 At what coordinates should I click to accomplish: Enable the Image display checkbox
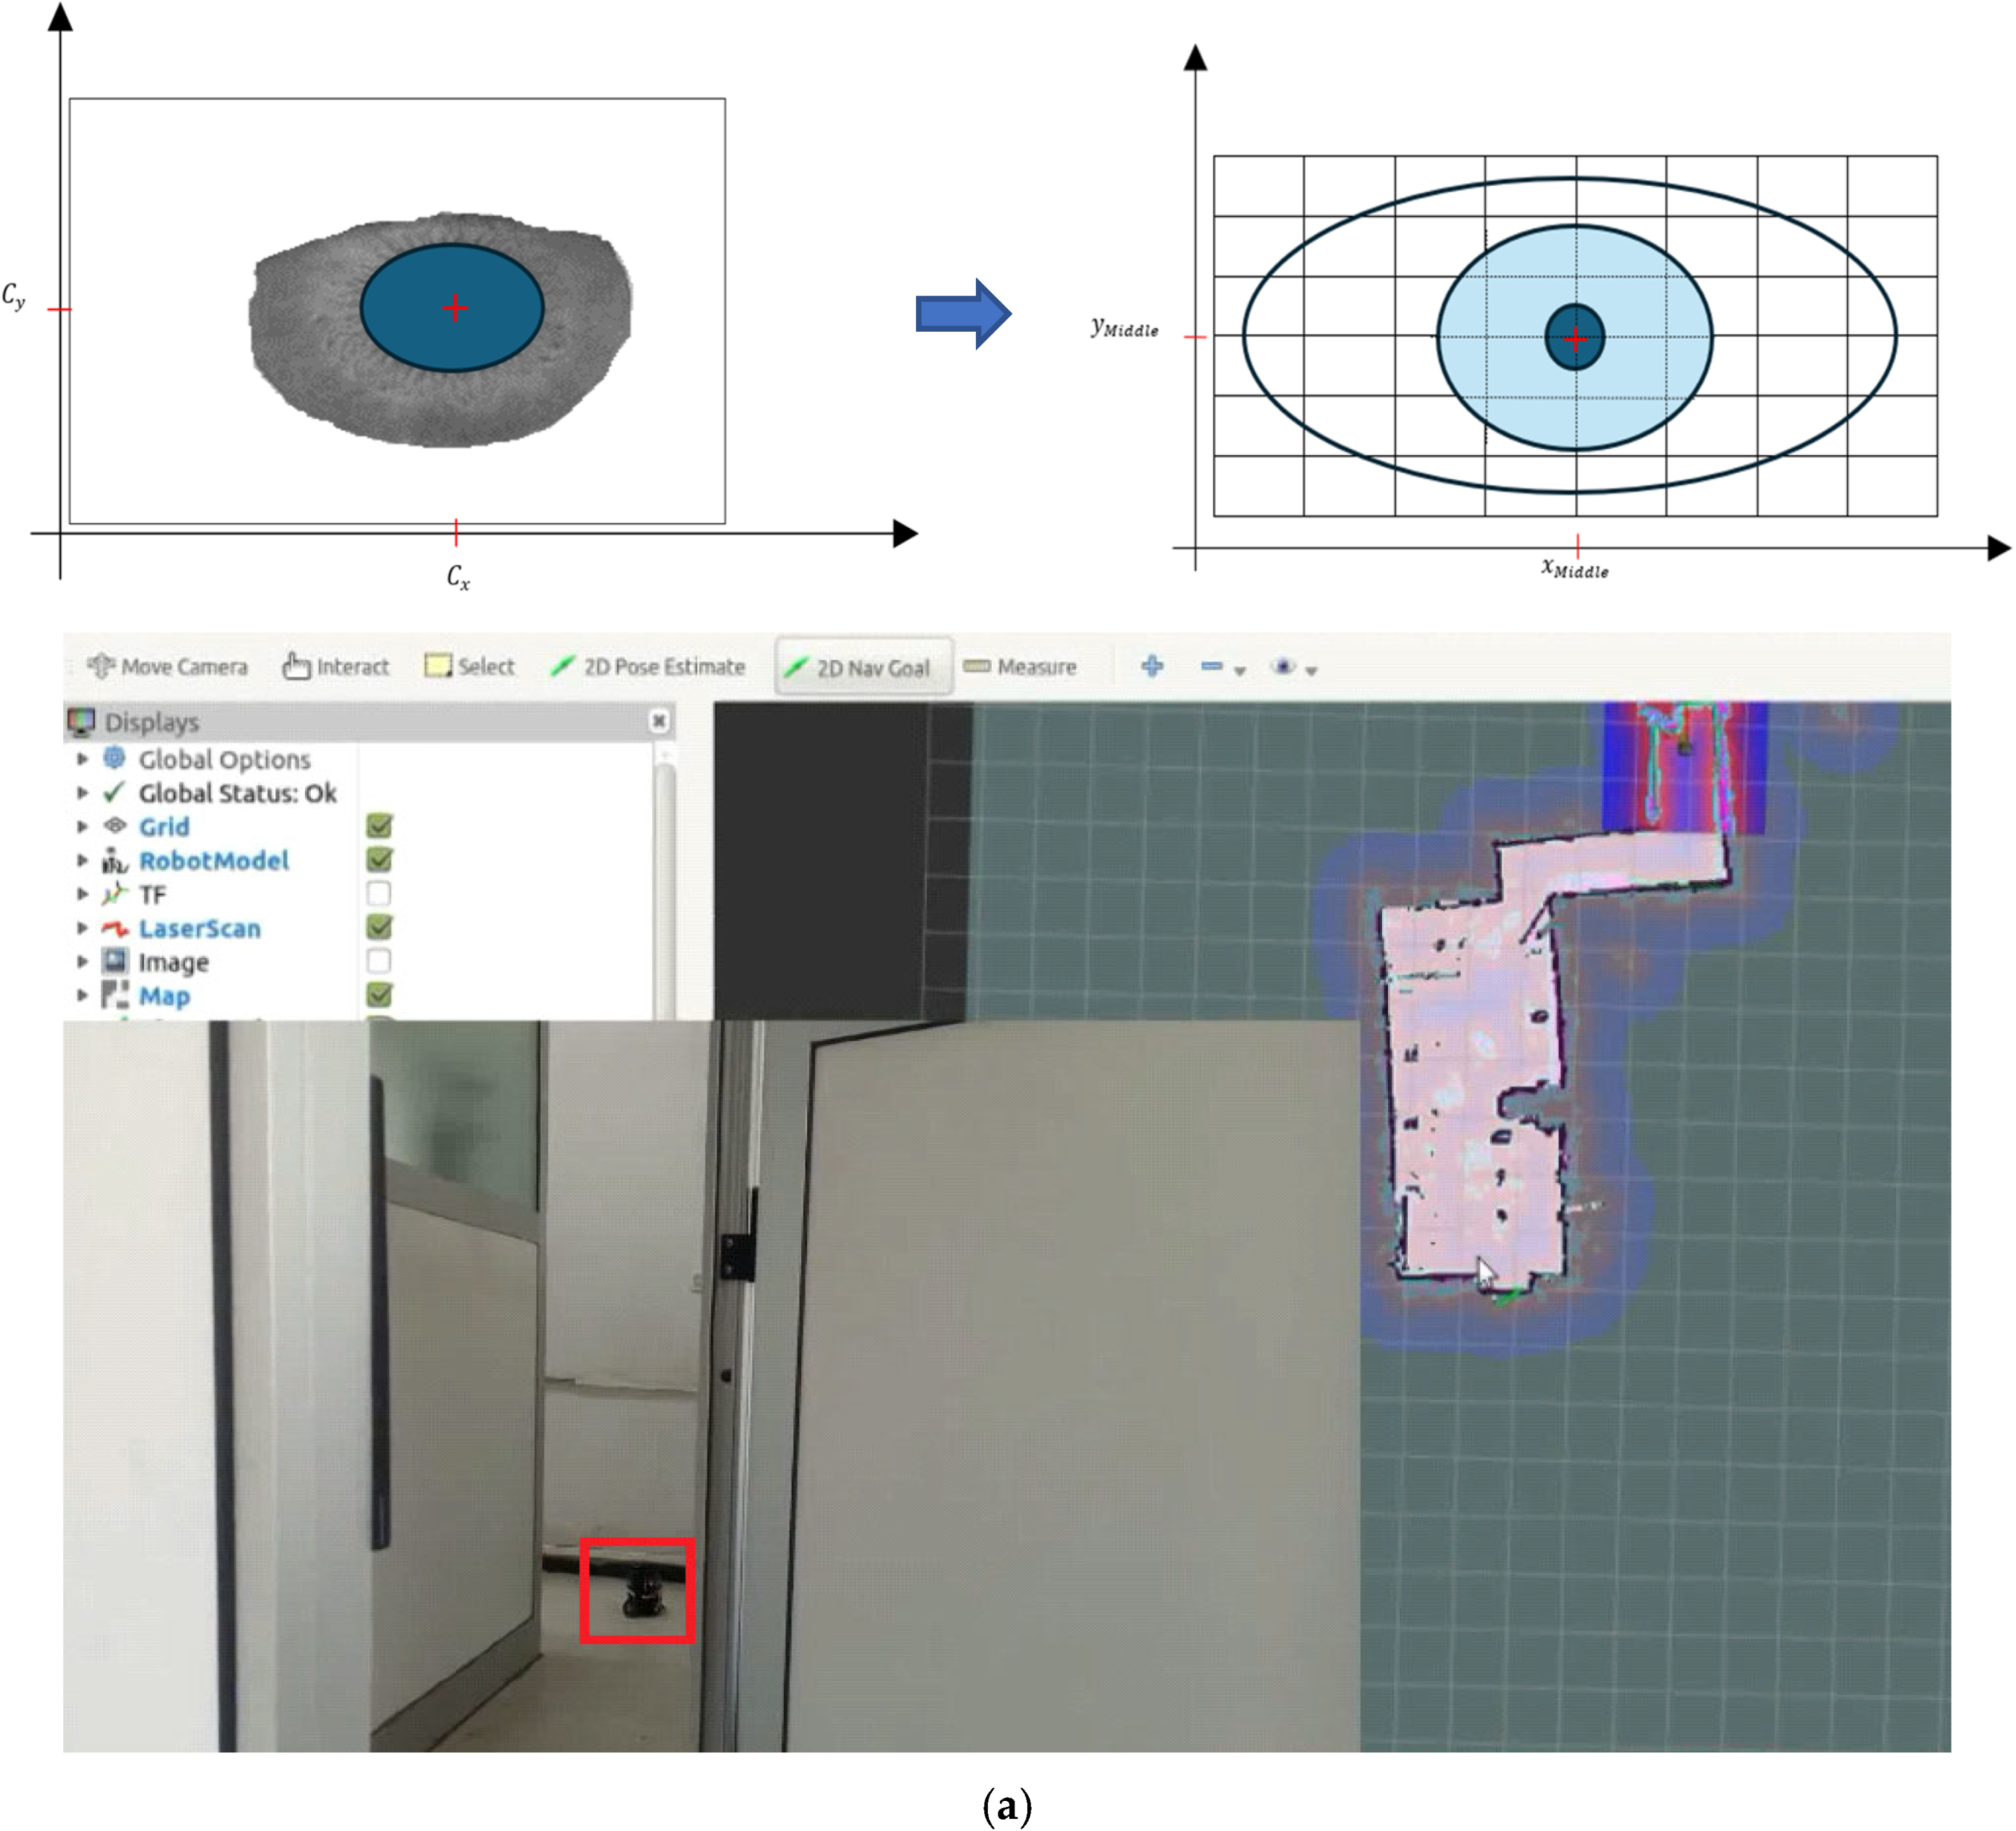pos(379,961)
